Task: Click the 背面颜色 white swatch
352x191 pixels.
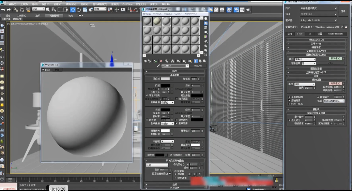Action: pos(195,145)
